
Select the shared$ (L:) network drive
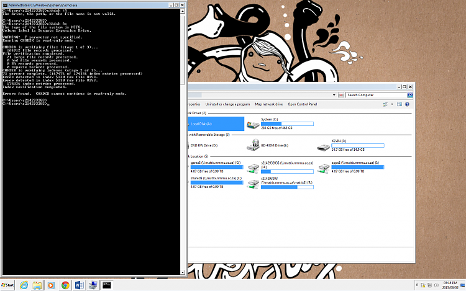click(216, 182)
